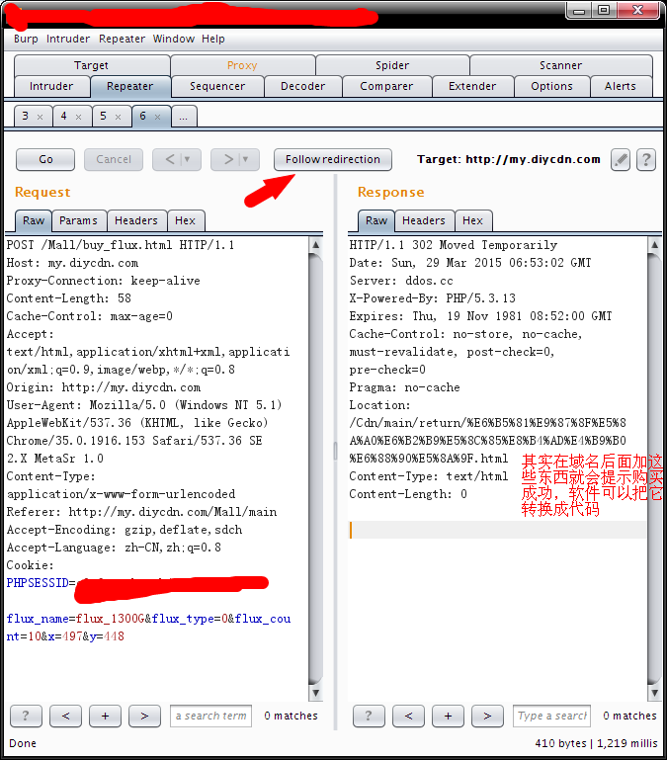This screenshot has width=667, height=760.
Task: Select Repeater sub-tab 4
Action: click(63, 117)
